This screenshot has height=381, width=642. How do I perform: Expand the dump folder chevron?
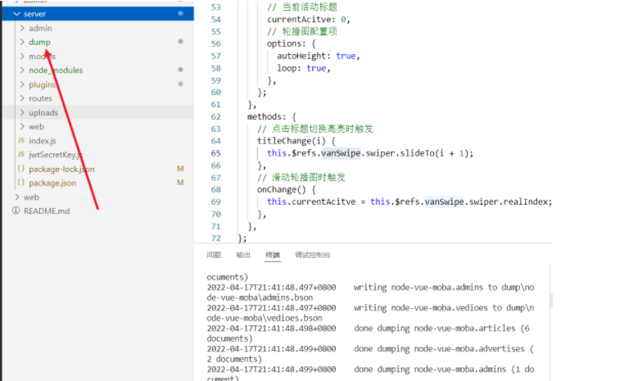click(22, 42)
